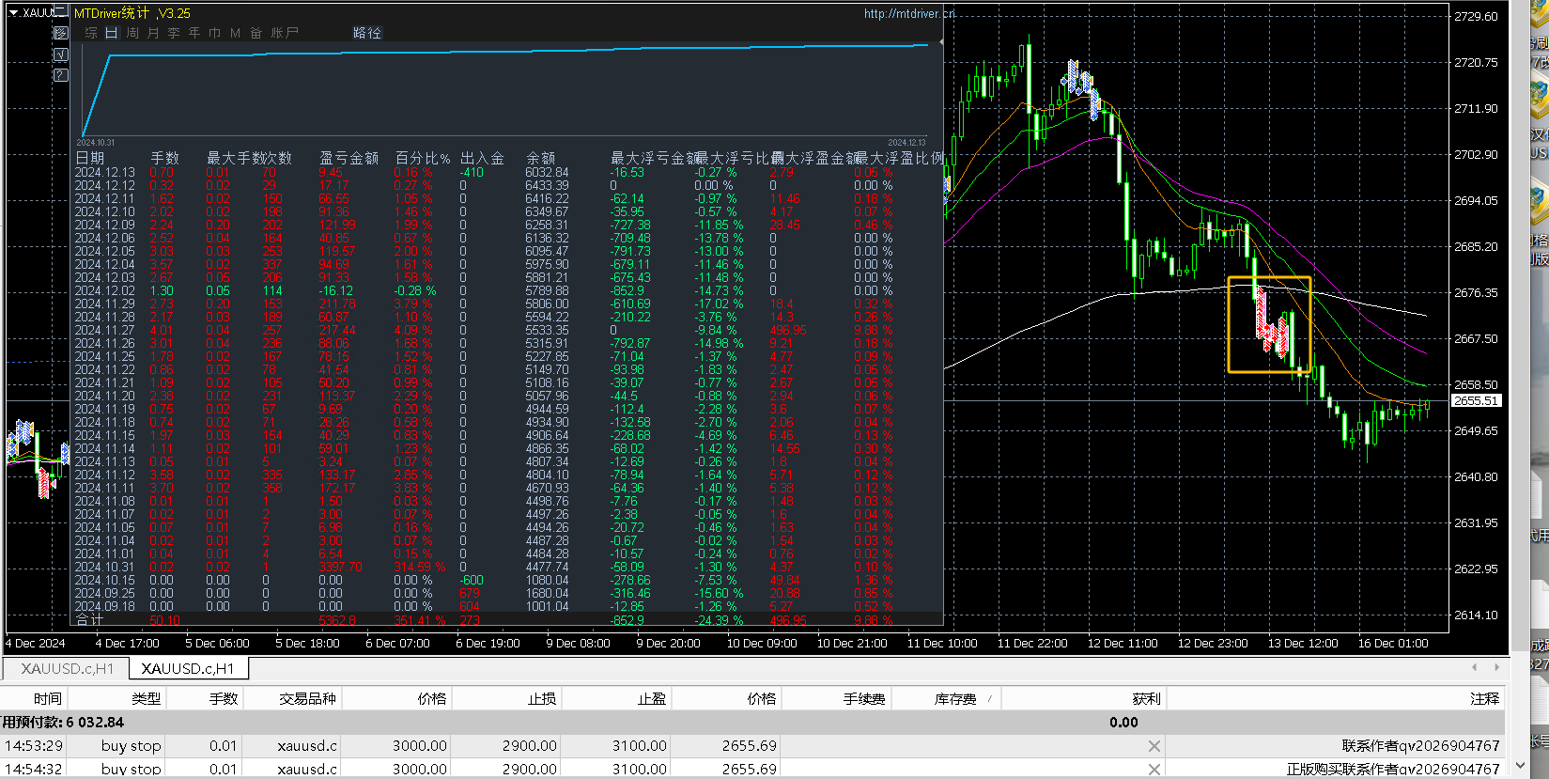Open the 币 (symbol) statistics tab
This screenshot has height=779, width=1549.
pos(215,33)
